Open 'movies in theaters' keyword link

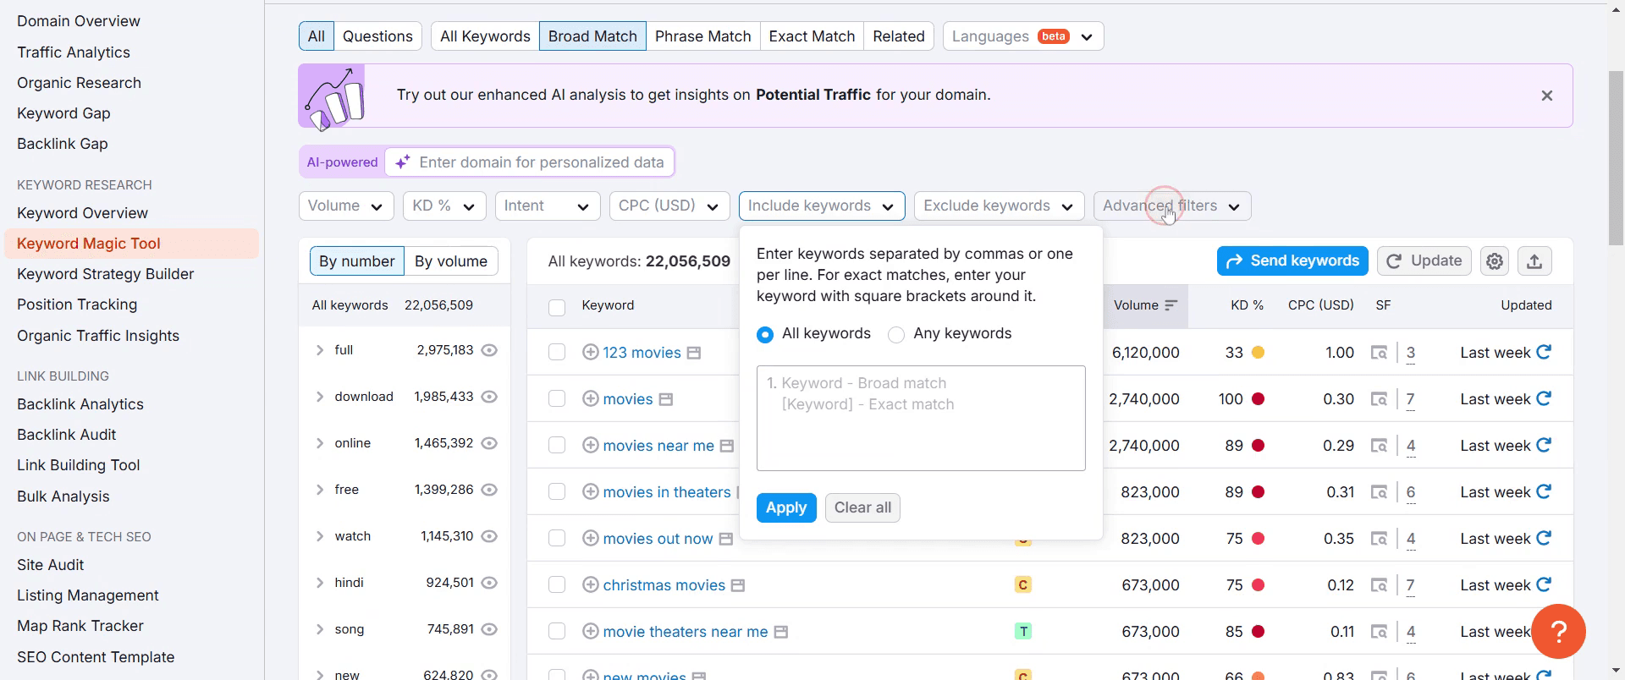(666, 492)
